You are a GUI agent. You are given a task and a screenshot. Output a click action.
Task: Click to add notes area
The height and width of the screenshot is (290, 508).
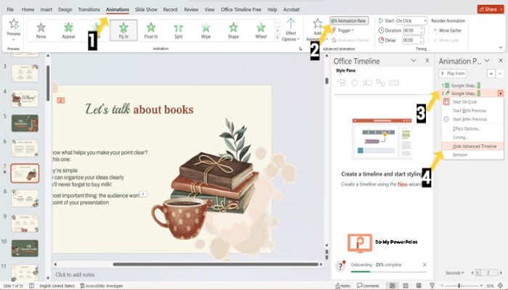click(75, 275)
